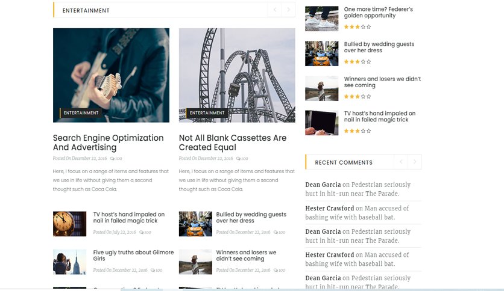The width and height of the screenshot is (504, 291).
Task: Click comment icon under Not All Blank Cassettes post
Action: [x=238, y=159]
